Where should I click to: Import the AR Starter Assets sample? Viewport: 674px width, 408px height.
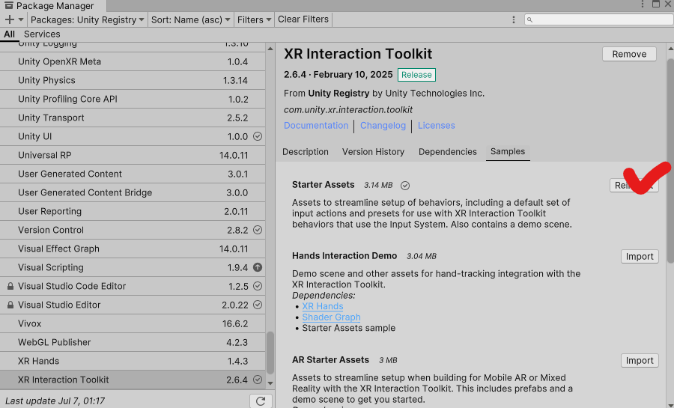(x=640, y=360)
